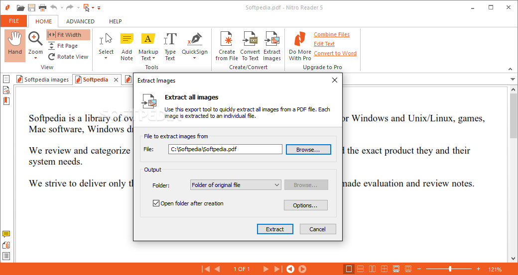Open the Convert to Word link
Screen dimensions: 518x275
click(335, 53)
